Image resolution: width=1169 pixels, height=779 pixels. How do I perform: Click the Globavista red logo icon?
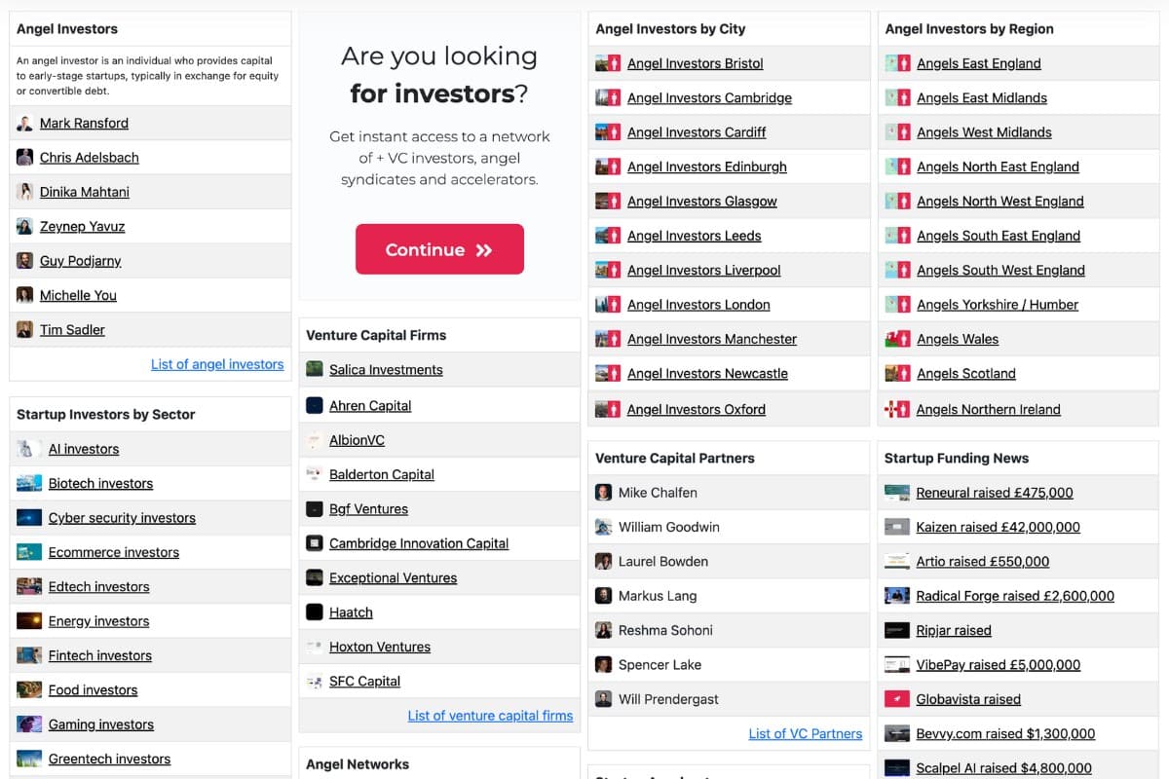[x=896, y=699]
